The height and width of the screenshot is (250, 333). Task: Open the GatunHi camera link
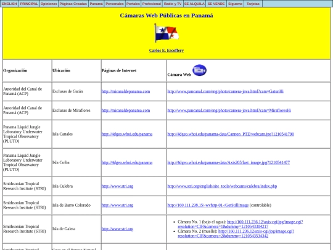tap(225, 91)
